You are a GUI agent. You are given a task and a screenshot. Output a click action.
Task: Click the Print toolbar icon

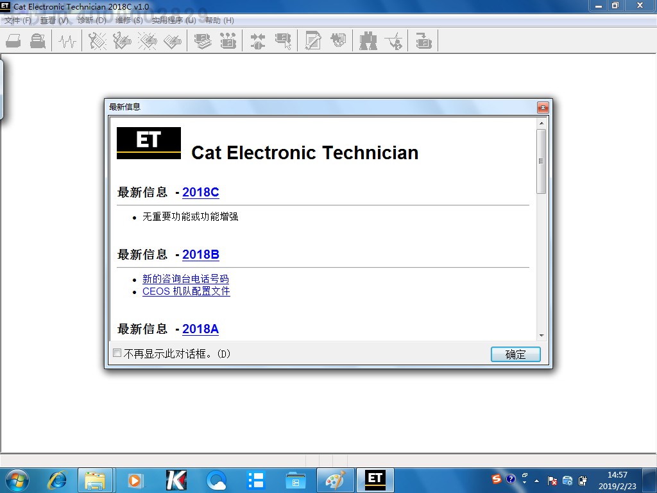click(13, 41)
